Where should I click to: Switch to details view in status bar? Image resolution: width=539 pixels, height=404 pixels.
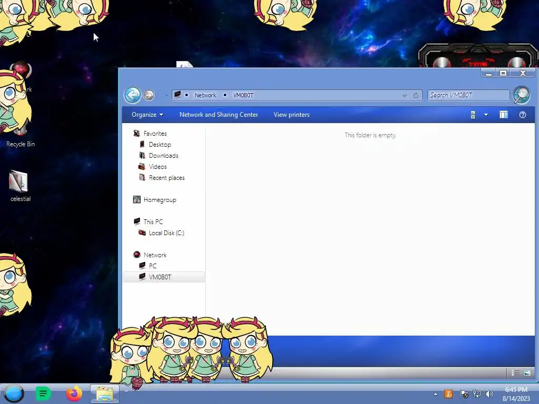(x=515, y=373)
